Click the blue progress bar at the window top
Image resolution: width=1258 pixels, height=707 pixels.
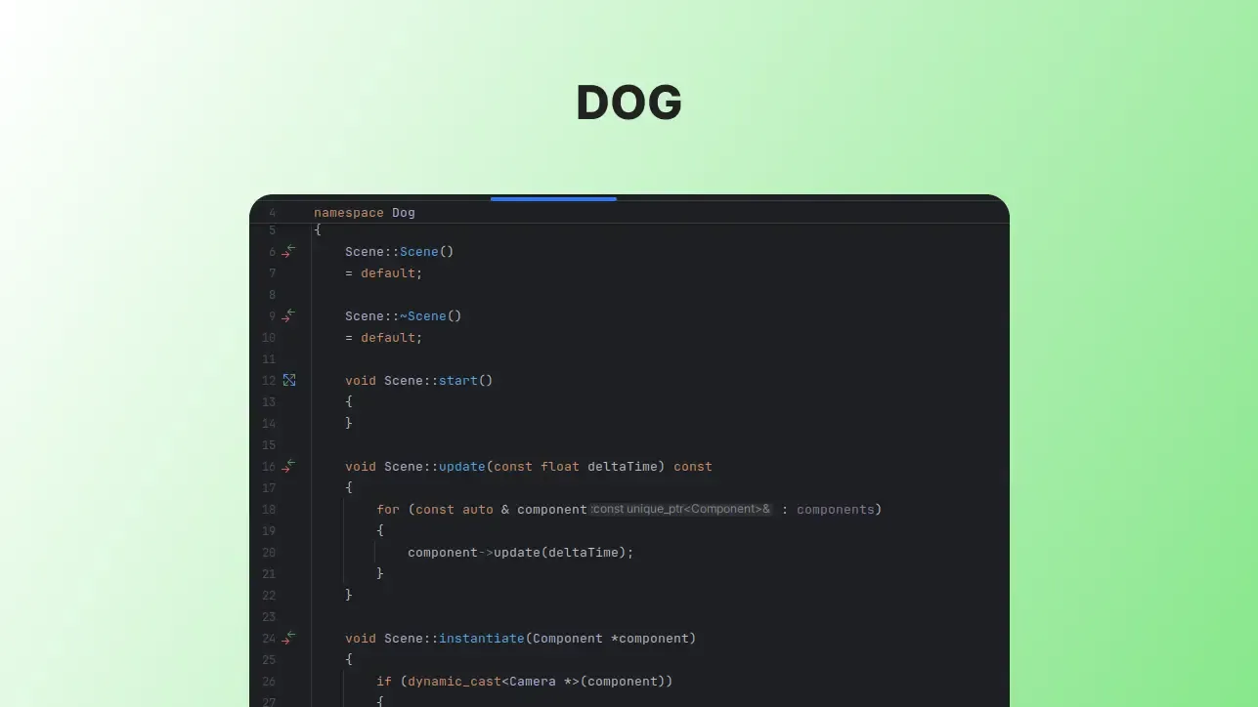(553, 197)
